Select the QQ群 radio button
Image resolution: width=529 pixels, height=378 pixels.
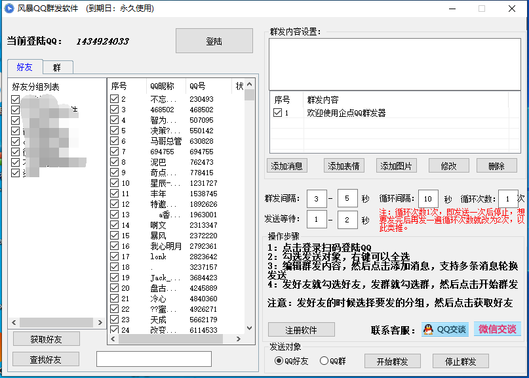[324, 361]
